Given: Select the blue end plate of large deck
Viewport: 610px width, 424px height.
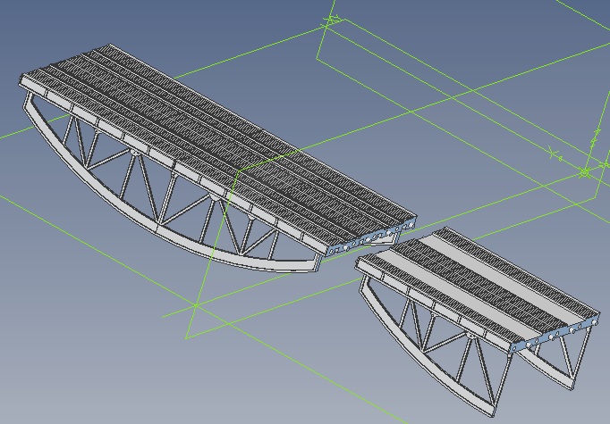Looking at the screenshot, I should pos(369,238).
